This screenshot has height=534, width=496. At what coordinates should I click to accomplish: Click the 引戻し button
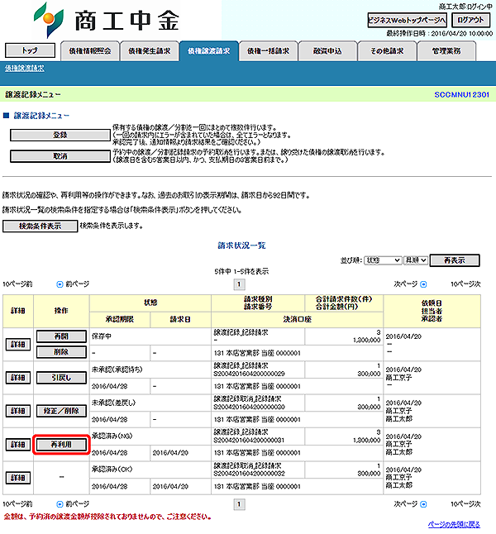[61, 378]
